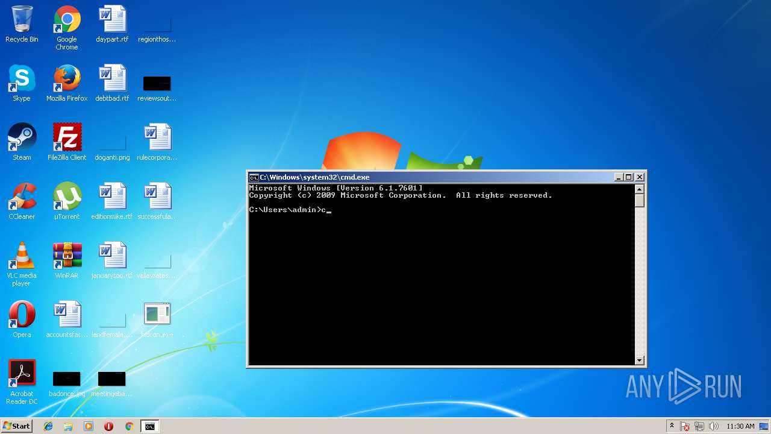Select the WinRAR desktop shortcut
This screenshot has width=771, height=434.
point(67,260)
